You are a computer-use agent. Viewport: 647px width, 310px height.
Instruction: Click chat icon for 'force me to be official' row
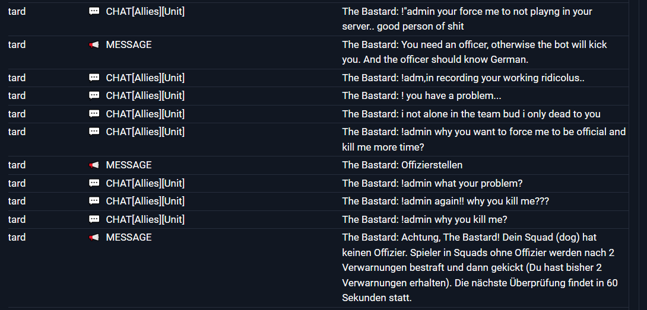pyautogui.click(x=94, y=132)
